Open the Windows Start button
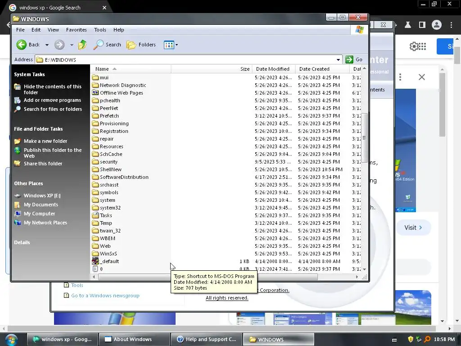Viewport: 461px width, 346px height. pos(11,340)
